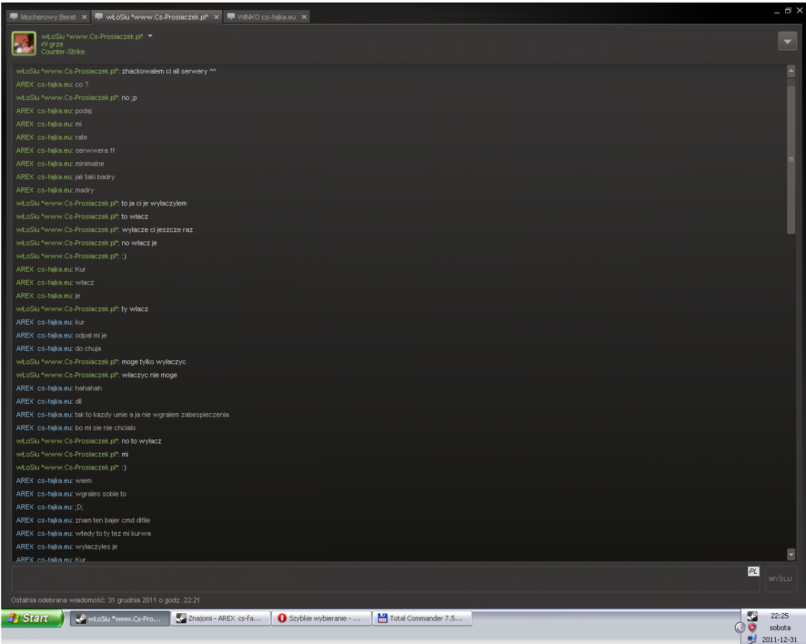Click the message 'wylaczyles je'
The height and width of the screenshot is (644, 806).
coord(97,547)
